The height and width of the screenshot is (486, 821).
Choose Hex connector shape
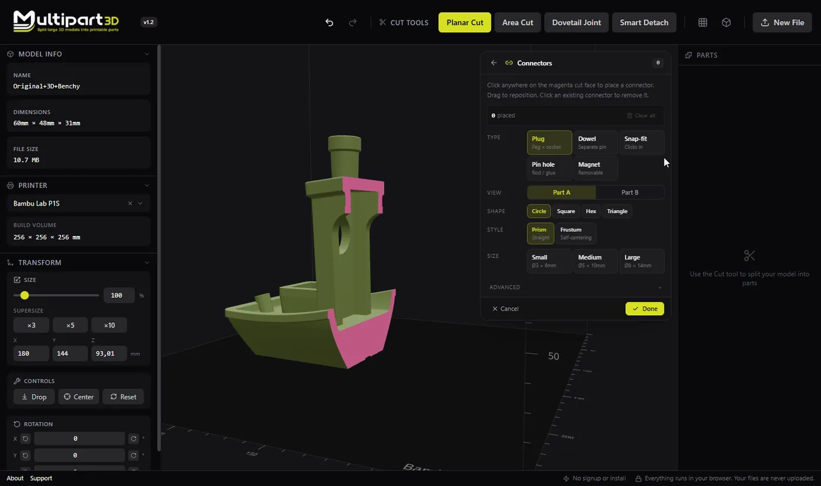[x=591, y=211]
